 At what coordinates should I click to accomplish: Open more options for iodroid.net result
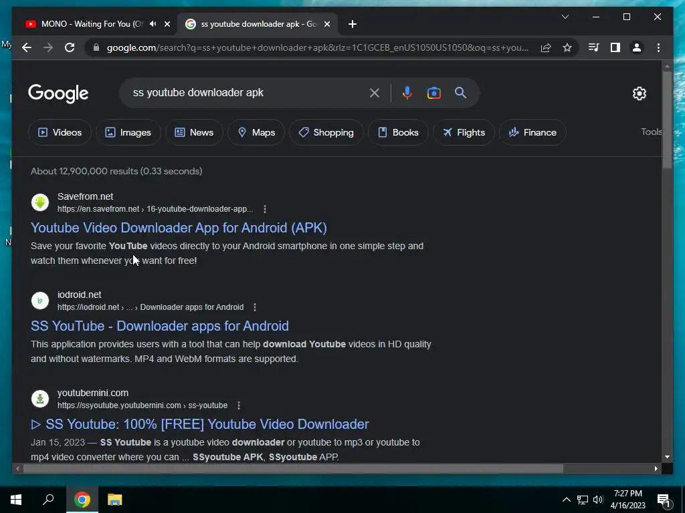255,307
